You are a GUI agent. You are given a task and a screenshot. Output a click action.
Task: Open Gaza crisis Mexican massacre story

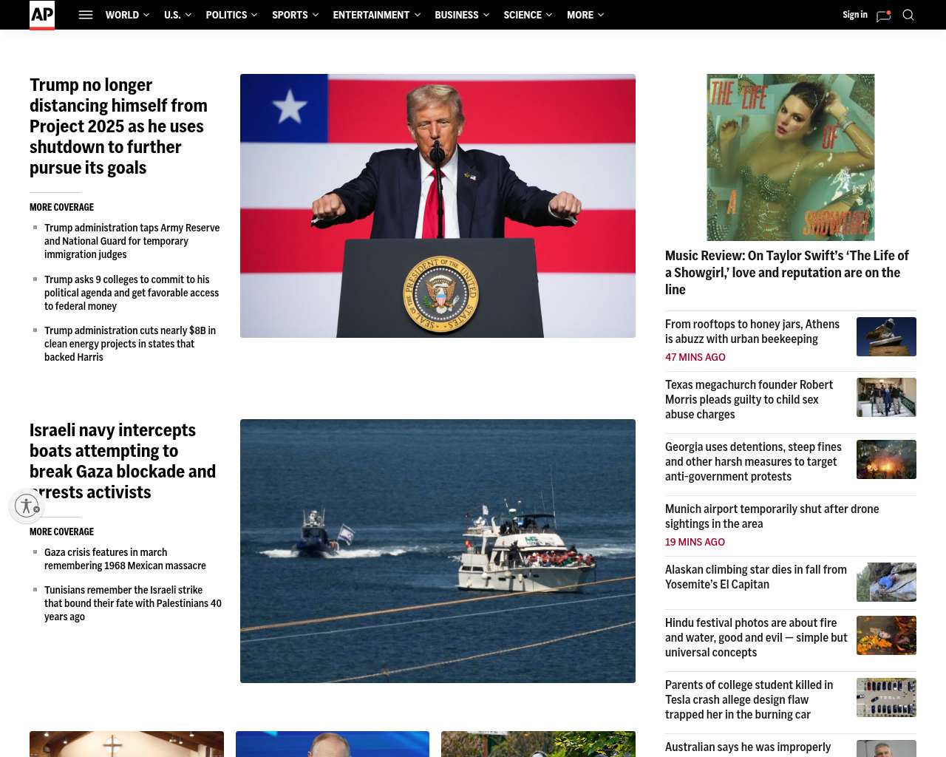(125, 559)
